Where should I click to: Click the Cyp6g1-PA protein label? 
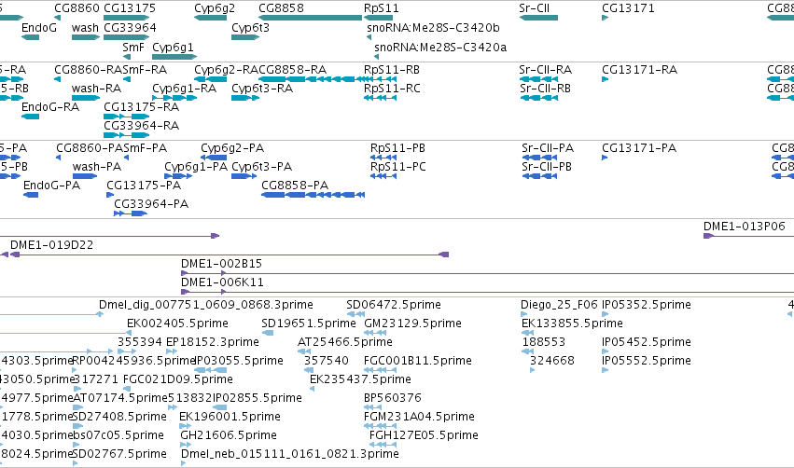click(196, 168)
